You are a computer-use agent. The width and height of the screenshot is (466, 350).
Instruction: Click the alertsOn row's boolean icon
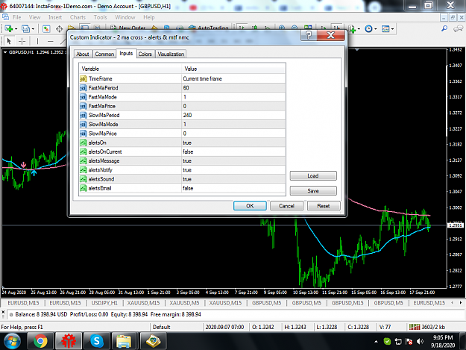pos(84,143)
